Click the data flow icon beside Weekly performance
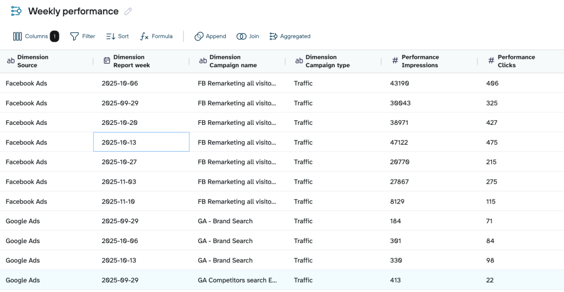 pos(17,12)
